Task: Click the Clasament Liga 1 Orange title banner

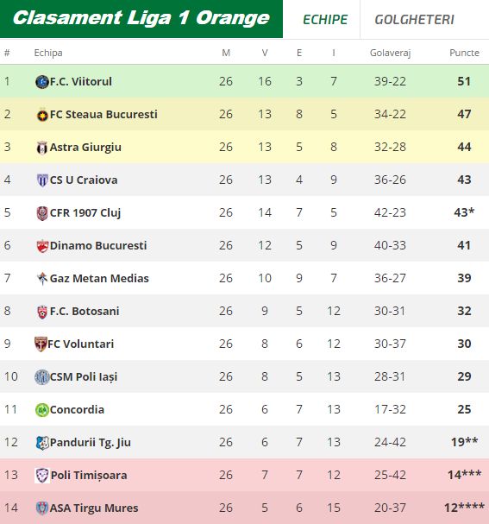Action: tap(141, 19)
